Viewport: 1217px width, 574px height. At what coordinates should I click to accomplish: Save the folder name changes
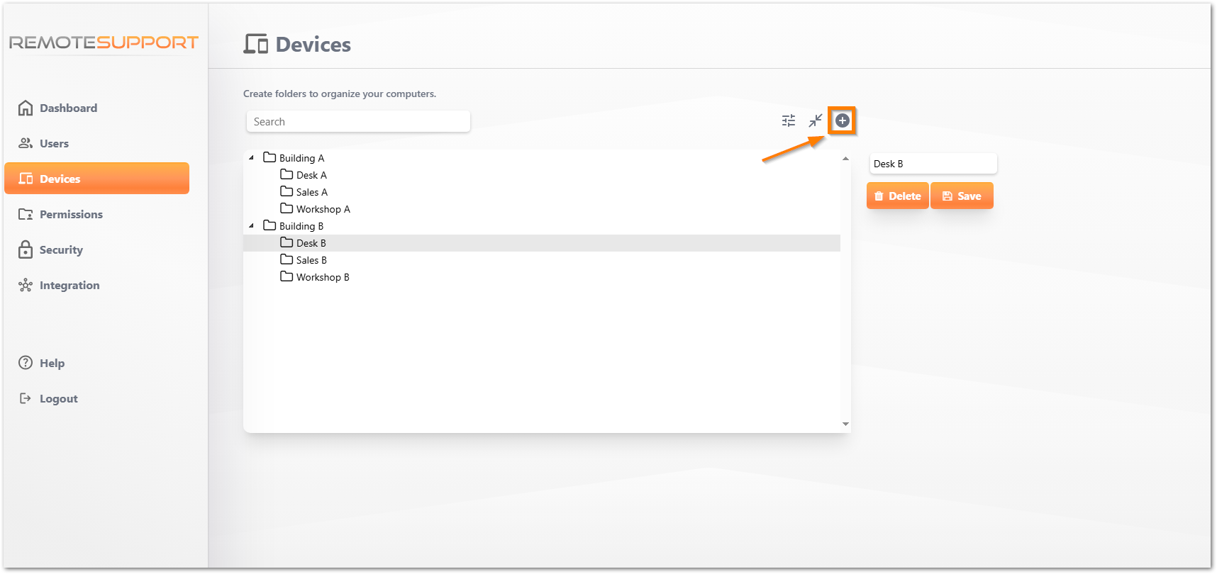962,196
